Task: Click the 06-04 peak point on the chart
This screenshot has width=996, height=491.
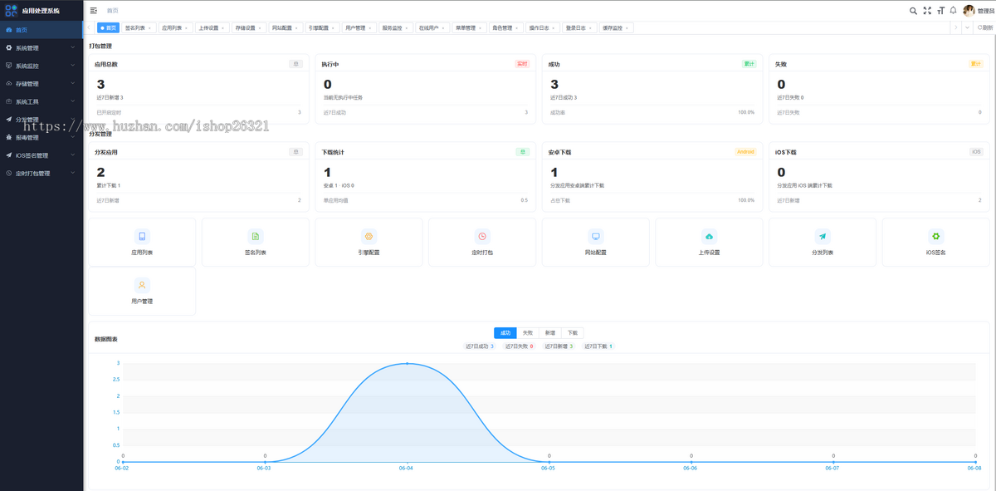Action: click(407, 363)
